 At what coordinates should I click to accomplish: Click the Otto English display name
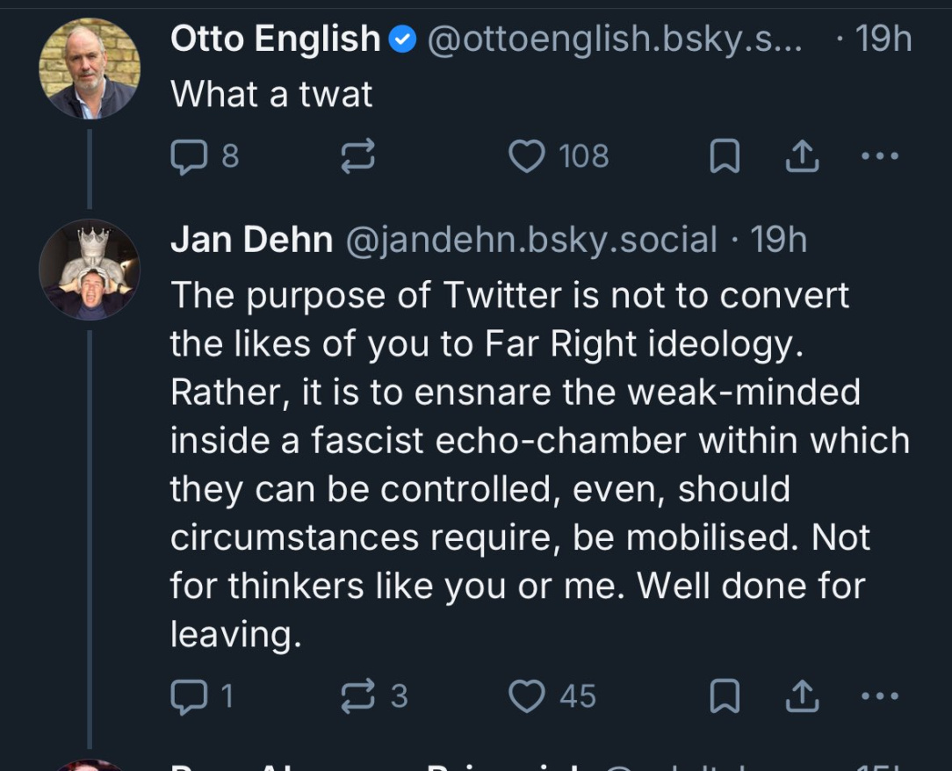coord(274,40)
